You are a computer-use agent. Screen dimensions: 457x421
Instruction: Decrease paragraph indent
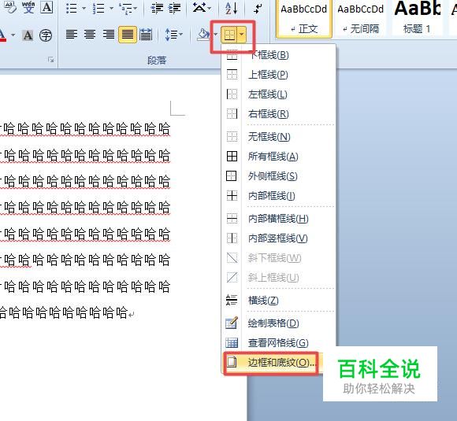click(157, 8)
